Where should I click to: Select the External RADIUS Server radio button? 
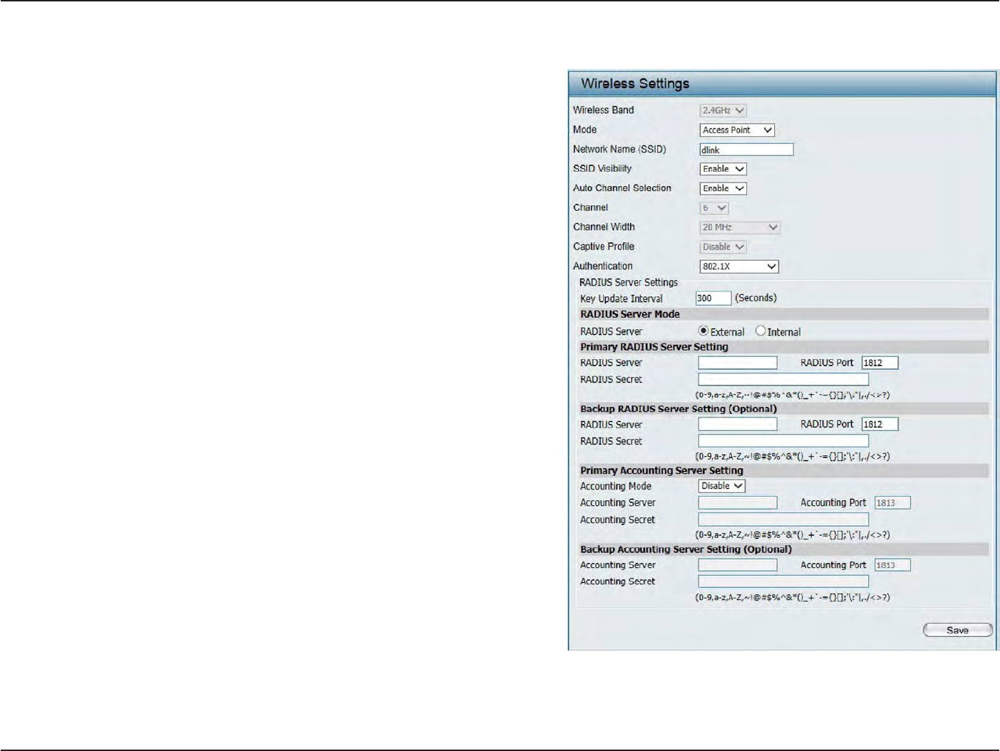(x=703, y=331)
